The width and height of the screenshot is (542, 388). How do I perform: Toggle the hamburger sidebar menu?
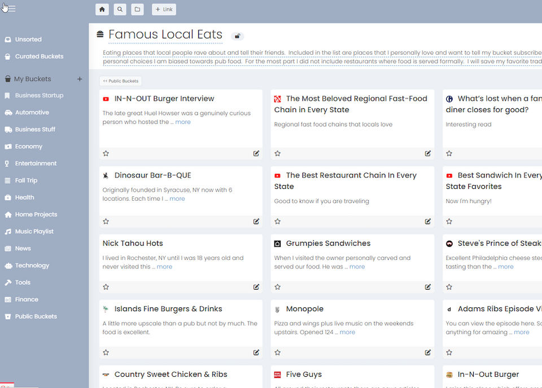coord(11,8)
